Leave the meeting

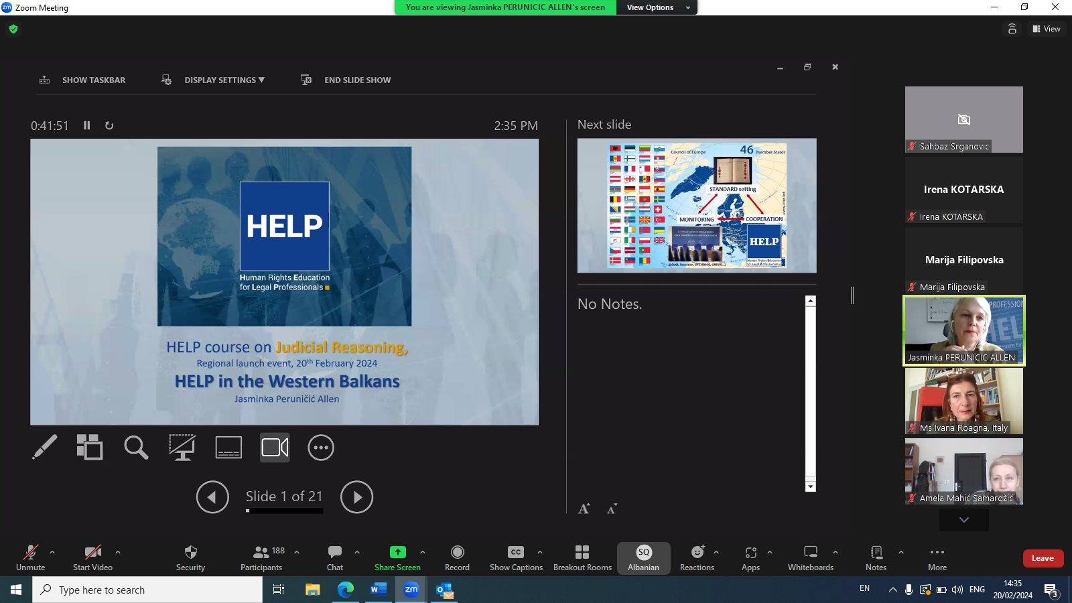click(x=1043, y=558)
